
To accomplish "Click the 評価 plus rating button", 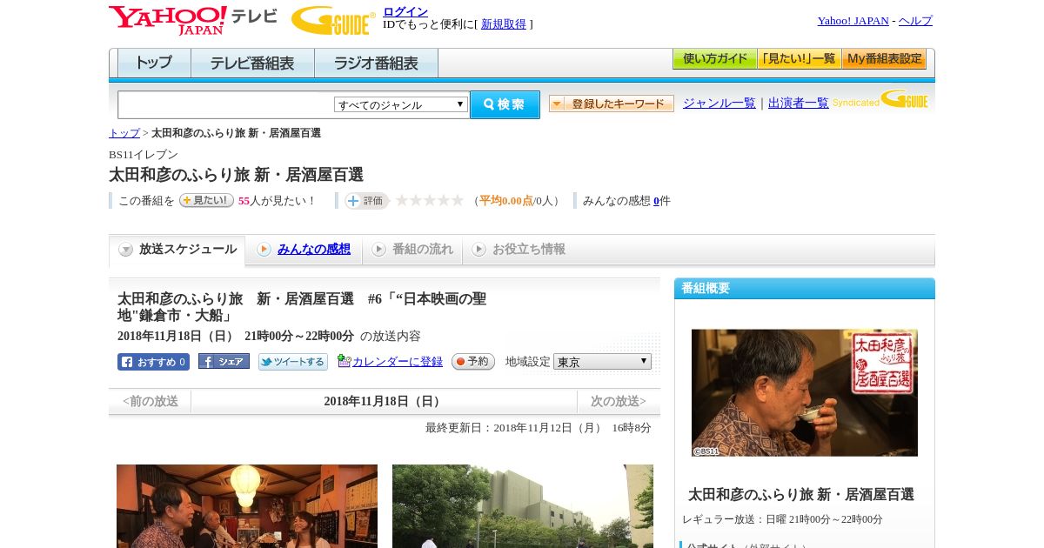I will [x=366, y=200].
